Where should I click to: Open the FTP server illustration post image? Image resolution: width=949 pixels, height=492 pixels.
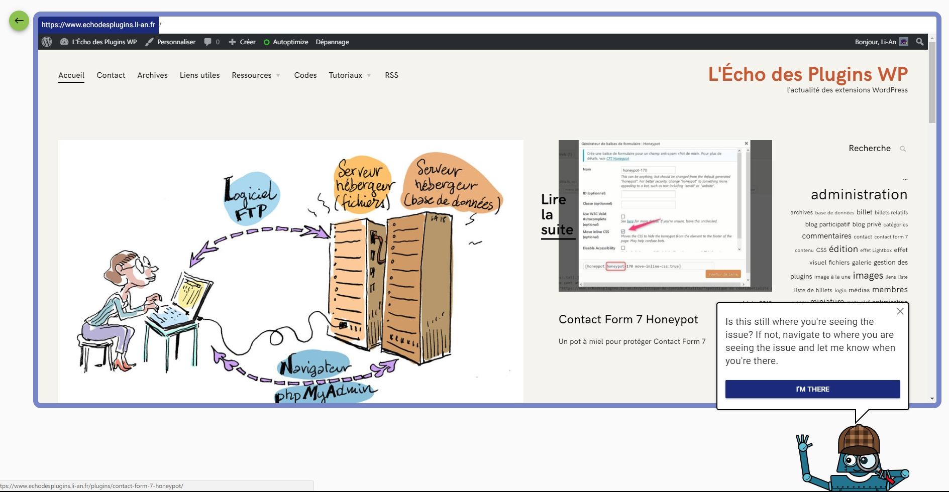(x=290, y=271)
